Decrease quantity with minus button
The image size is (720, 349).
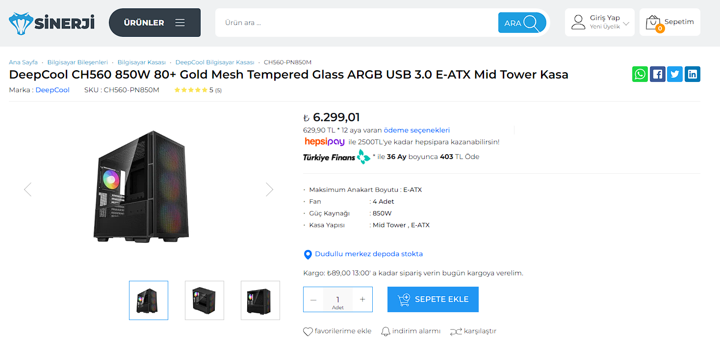[313, 299]
